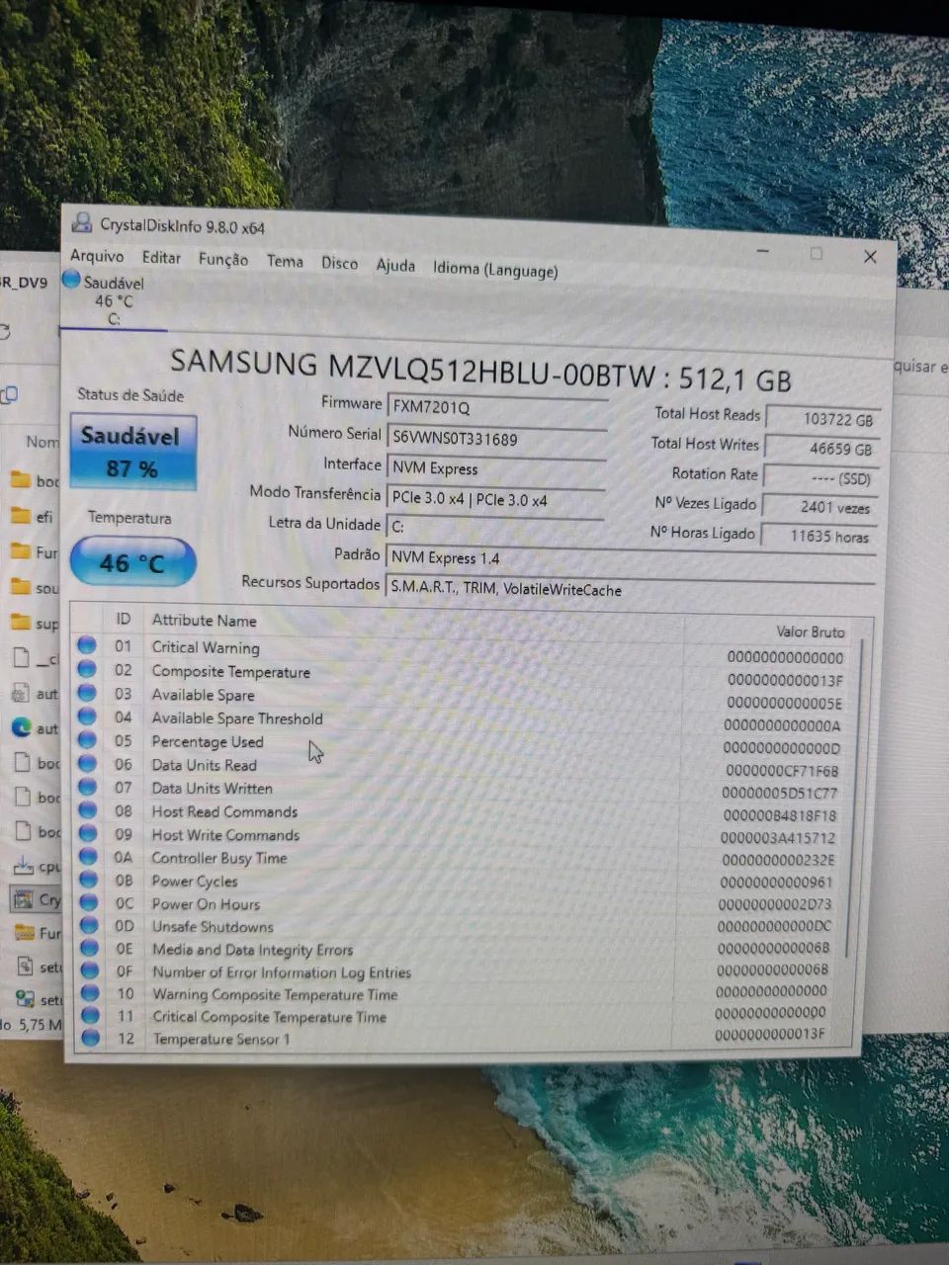Click the Saudável 87 % health status button
The width and height of the screenshot is (949, 1265).
[133, 452]
